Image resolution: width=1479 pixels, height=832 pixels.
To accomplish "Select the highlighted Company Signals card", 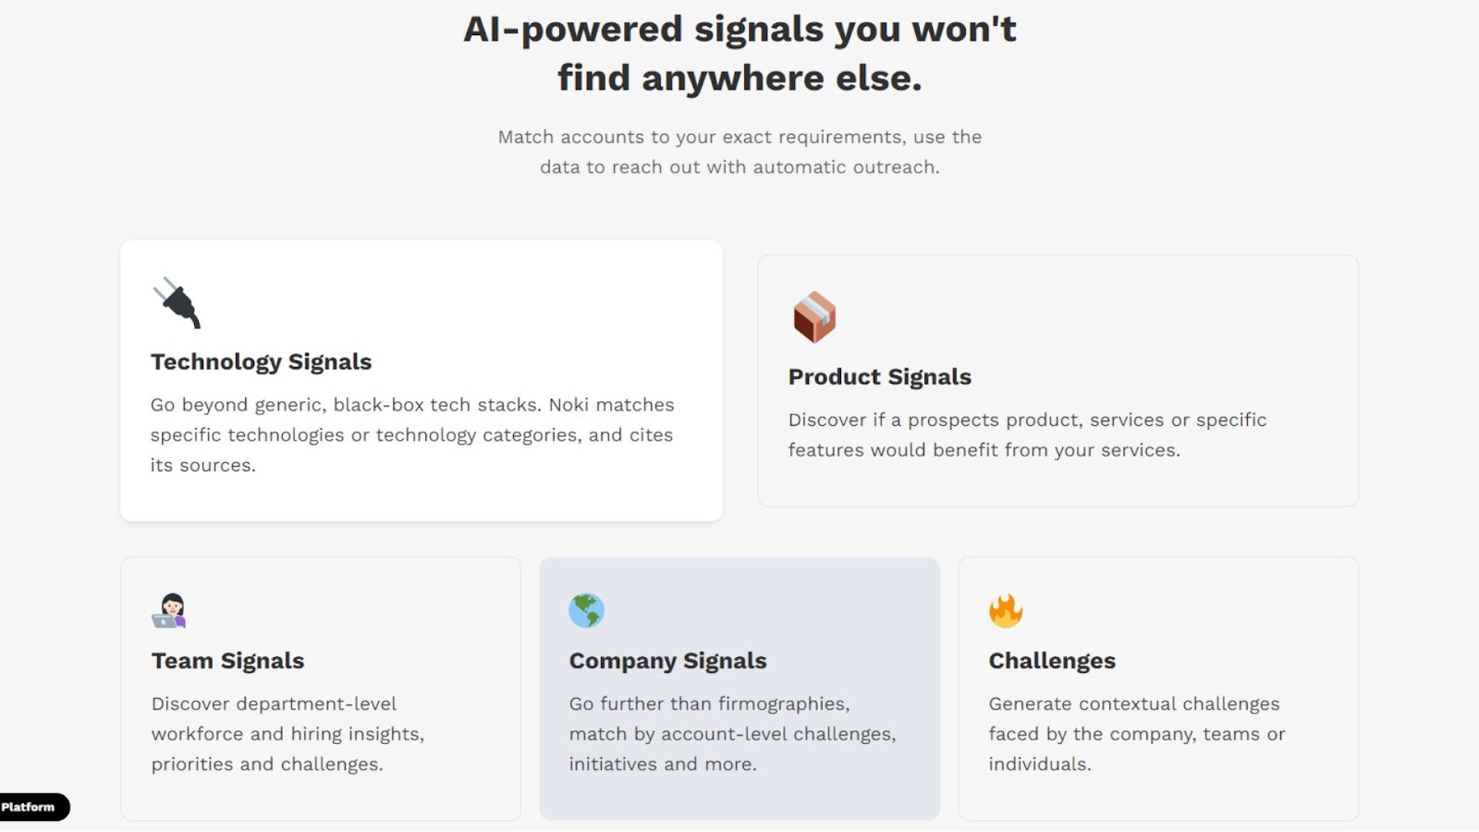I will tap(739, 688).
